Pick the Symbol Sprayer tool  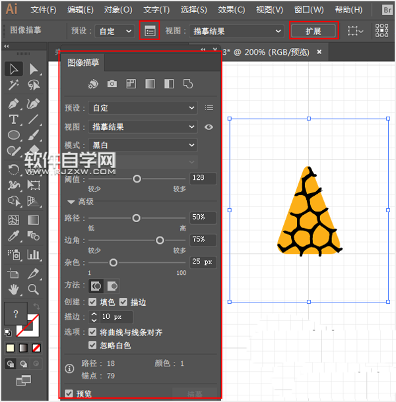pyautogui.click(x=14, y=255)
